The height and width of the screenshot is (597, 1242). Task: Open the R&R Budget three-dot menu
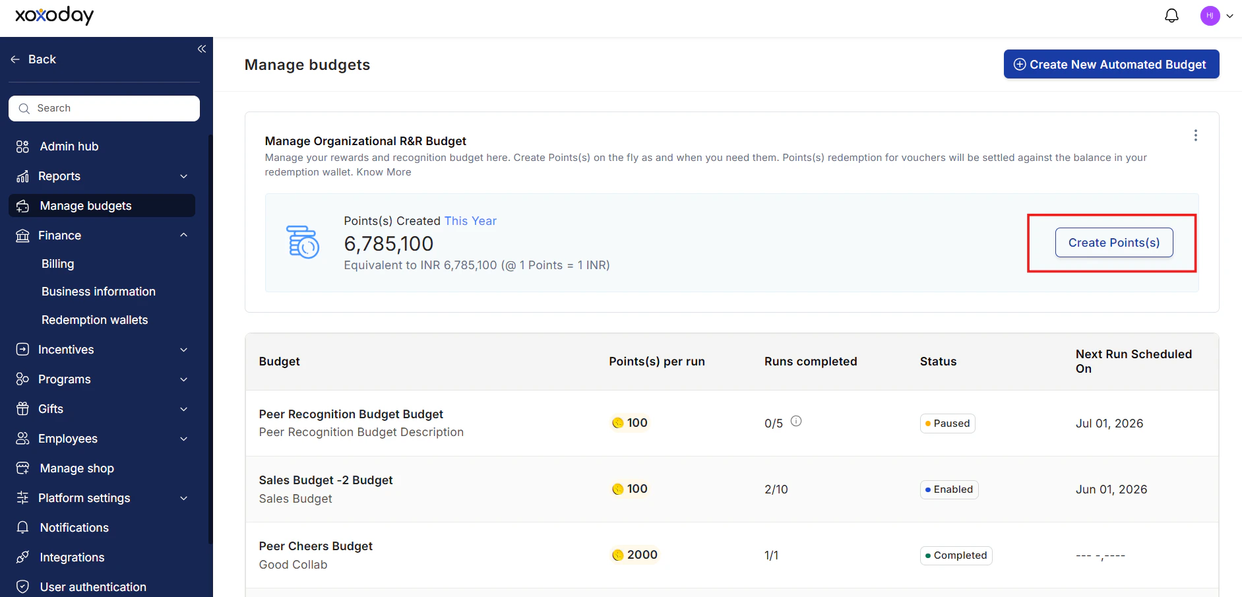click(1195, 135)
